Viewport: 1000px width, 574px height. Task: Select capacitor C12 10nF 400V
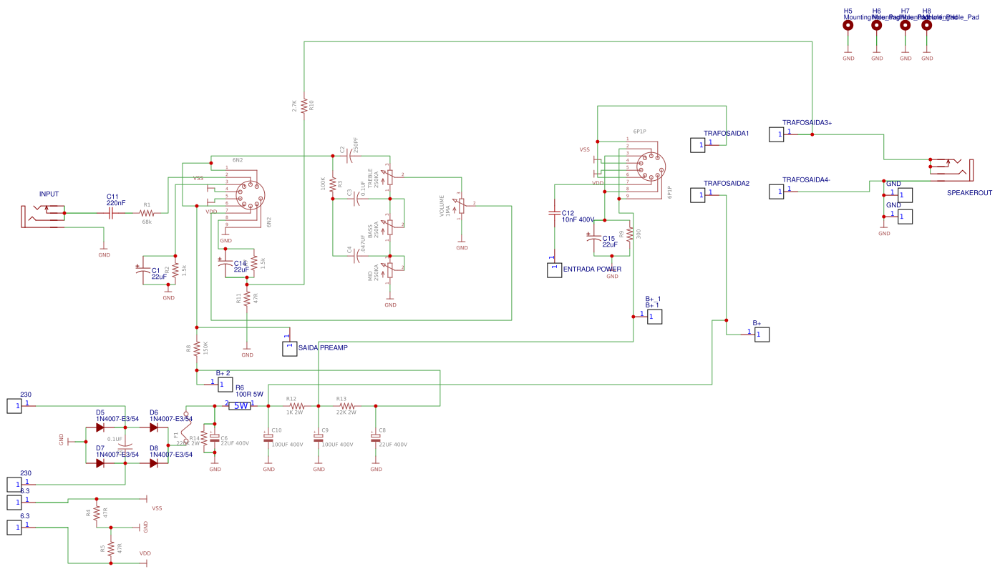pyautogui.click(x=555, y=214)
